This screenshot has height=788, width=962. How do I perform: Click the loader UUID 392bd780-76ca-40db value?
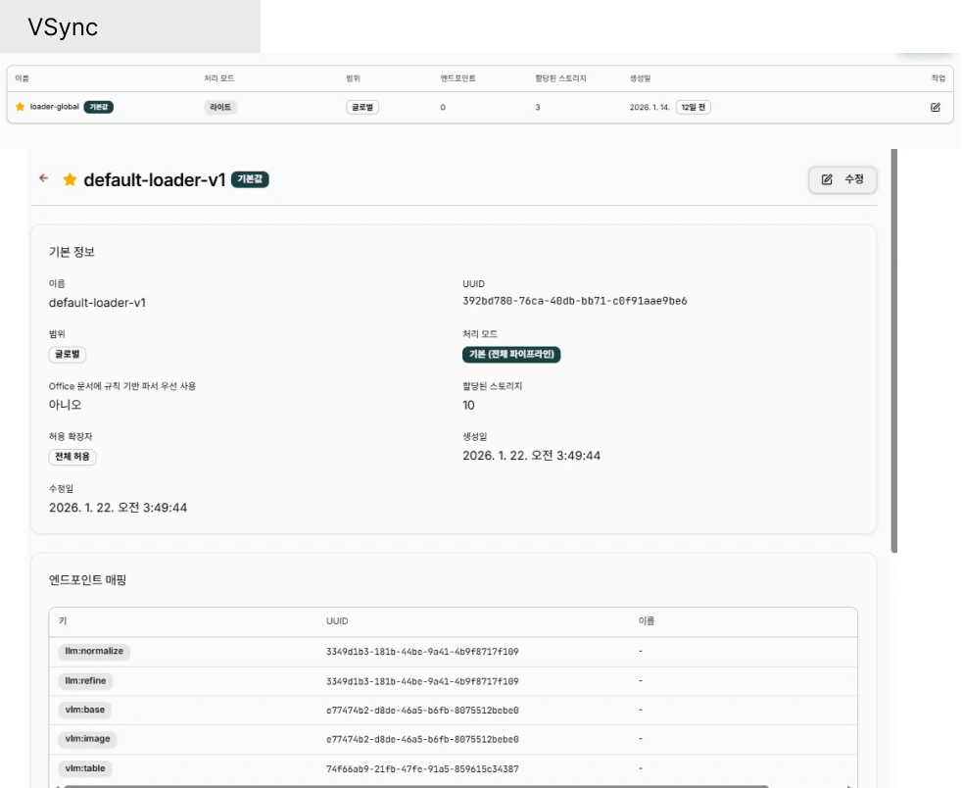(x=575, y=301)
